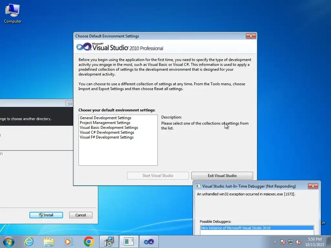Open the Windows Start menu
Image resolution: width=331 pixels, height=248 pixels.
coord(9,242)
